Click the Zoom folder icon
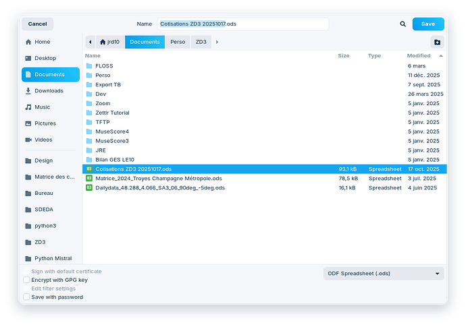Image resolution: width=466 pixels, height=327 pixels. point(89,104)
